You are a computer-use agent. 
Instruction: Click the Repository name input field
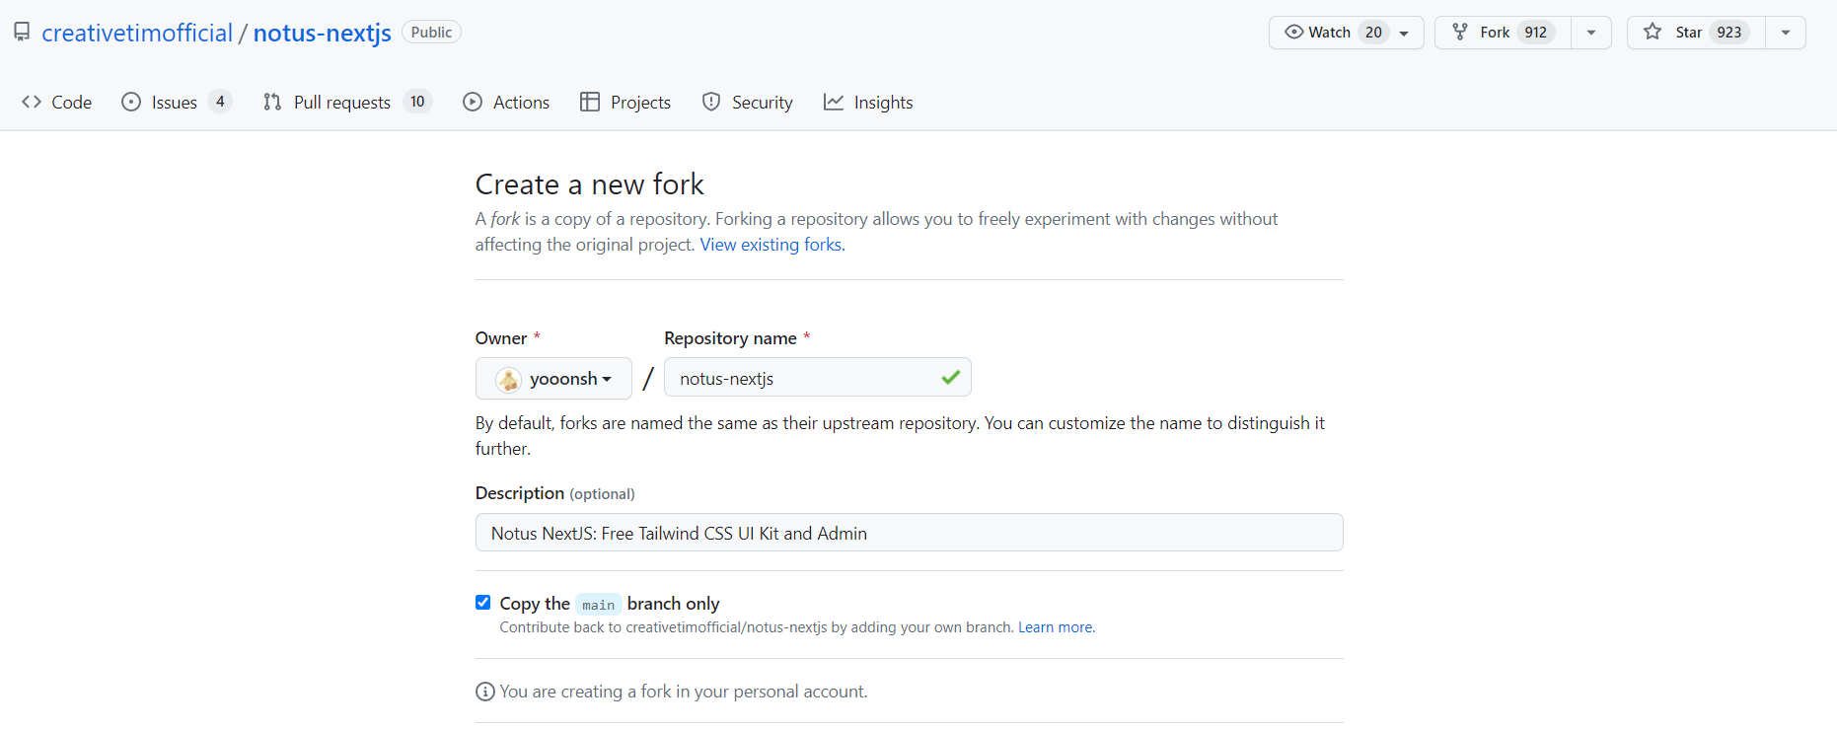click(x=818, y=378)
